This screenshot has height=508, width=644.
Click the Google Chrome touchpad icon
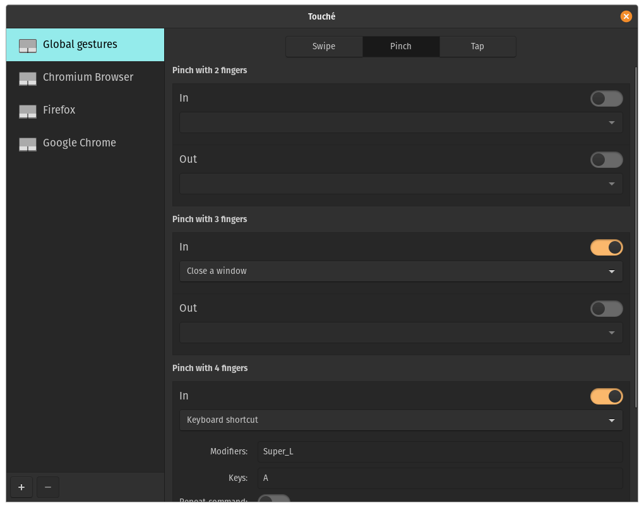(28, 144)
